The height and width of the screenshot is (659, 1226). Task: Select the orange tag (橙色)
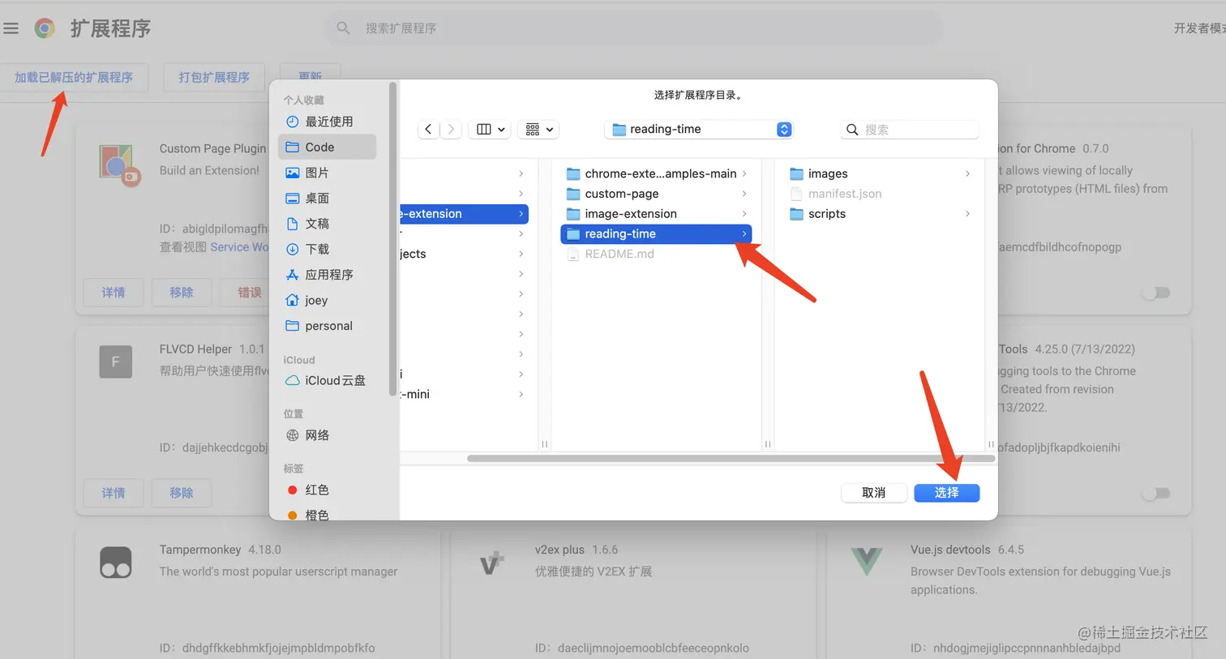point(327,514)
